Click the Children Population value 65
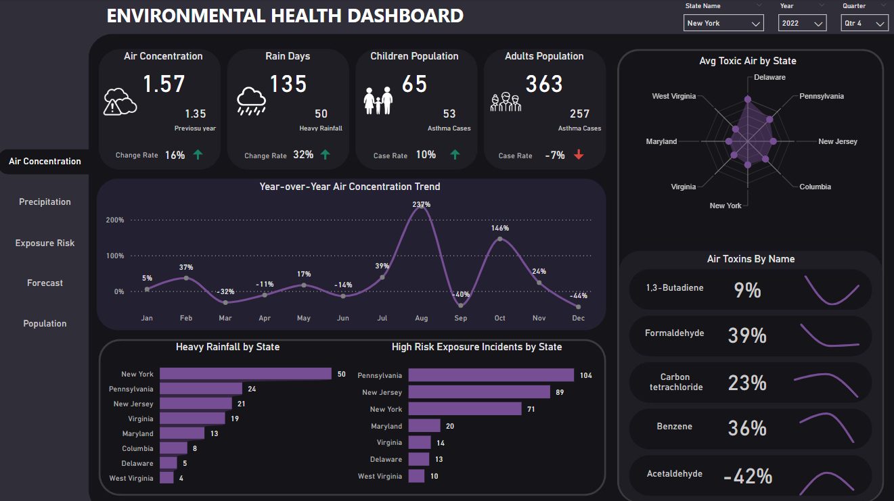This screenshot has width=894, height=501. point(415,84)
